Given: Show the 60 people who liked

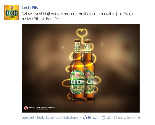Looking at the screenshot, I should [x=89, y=118].
